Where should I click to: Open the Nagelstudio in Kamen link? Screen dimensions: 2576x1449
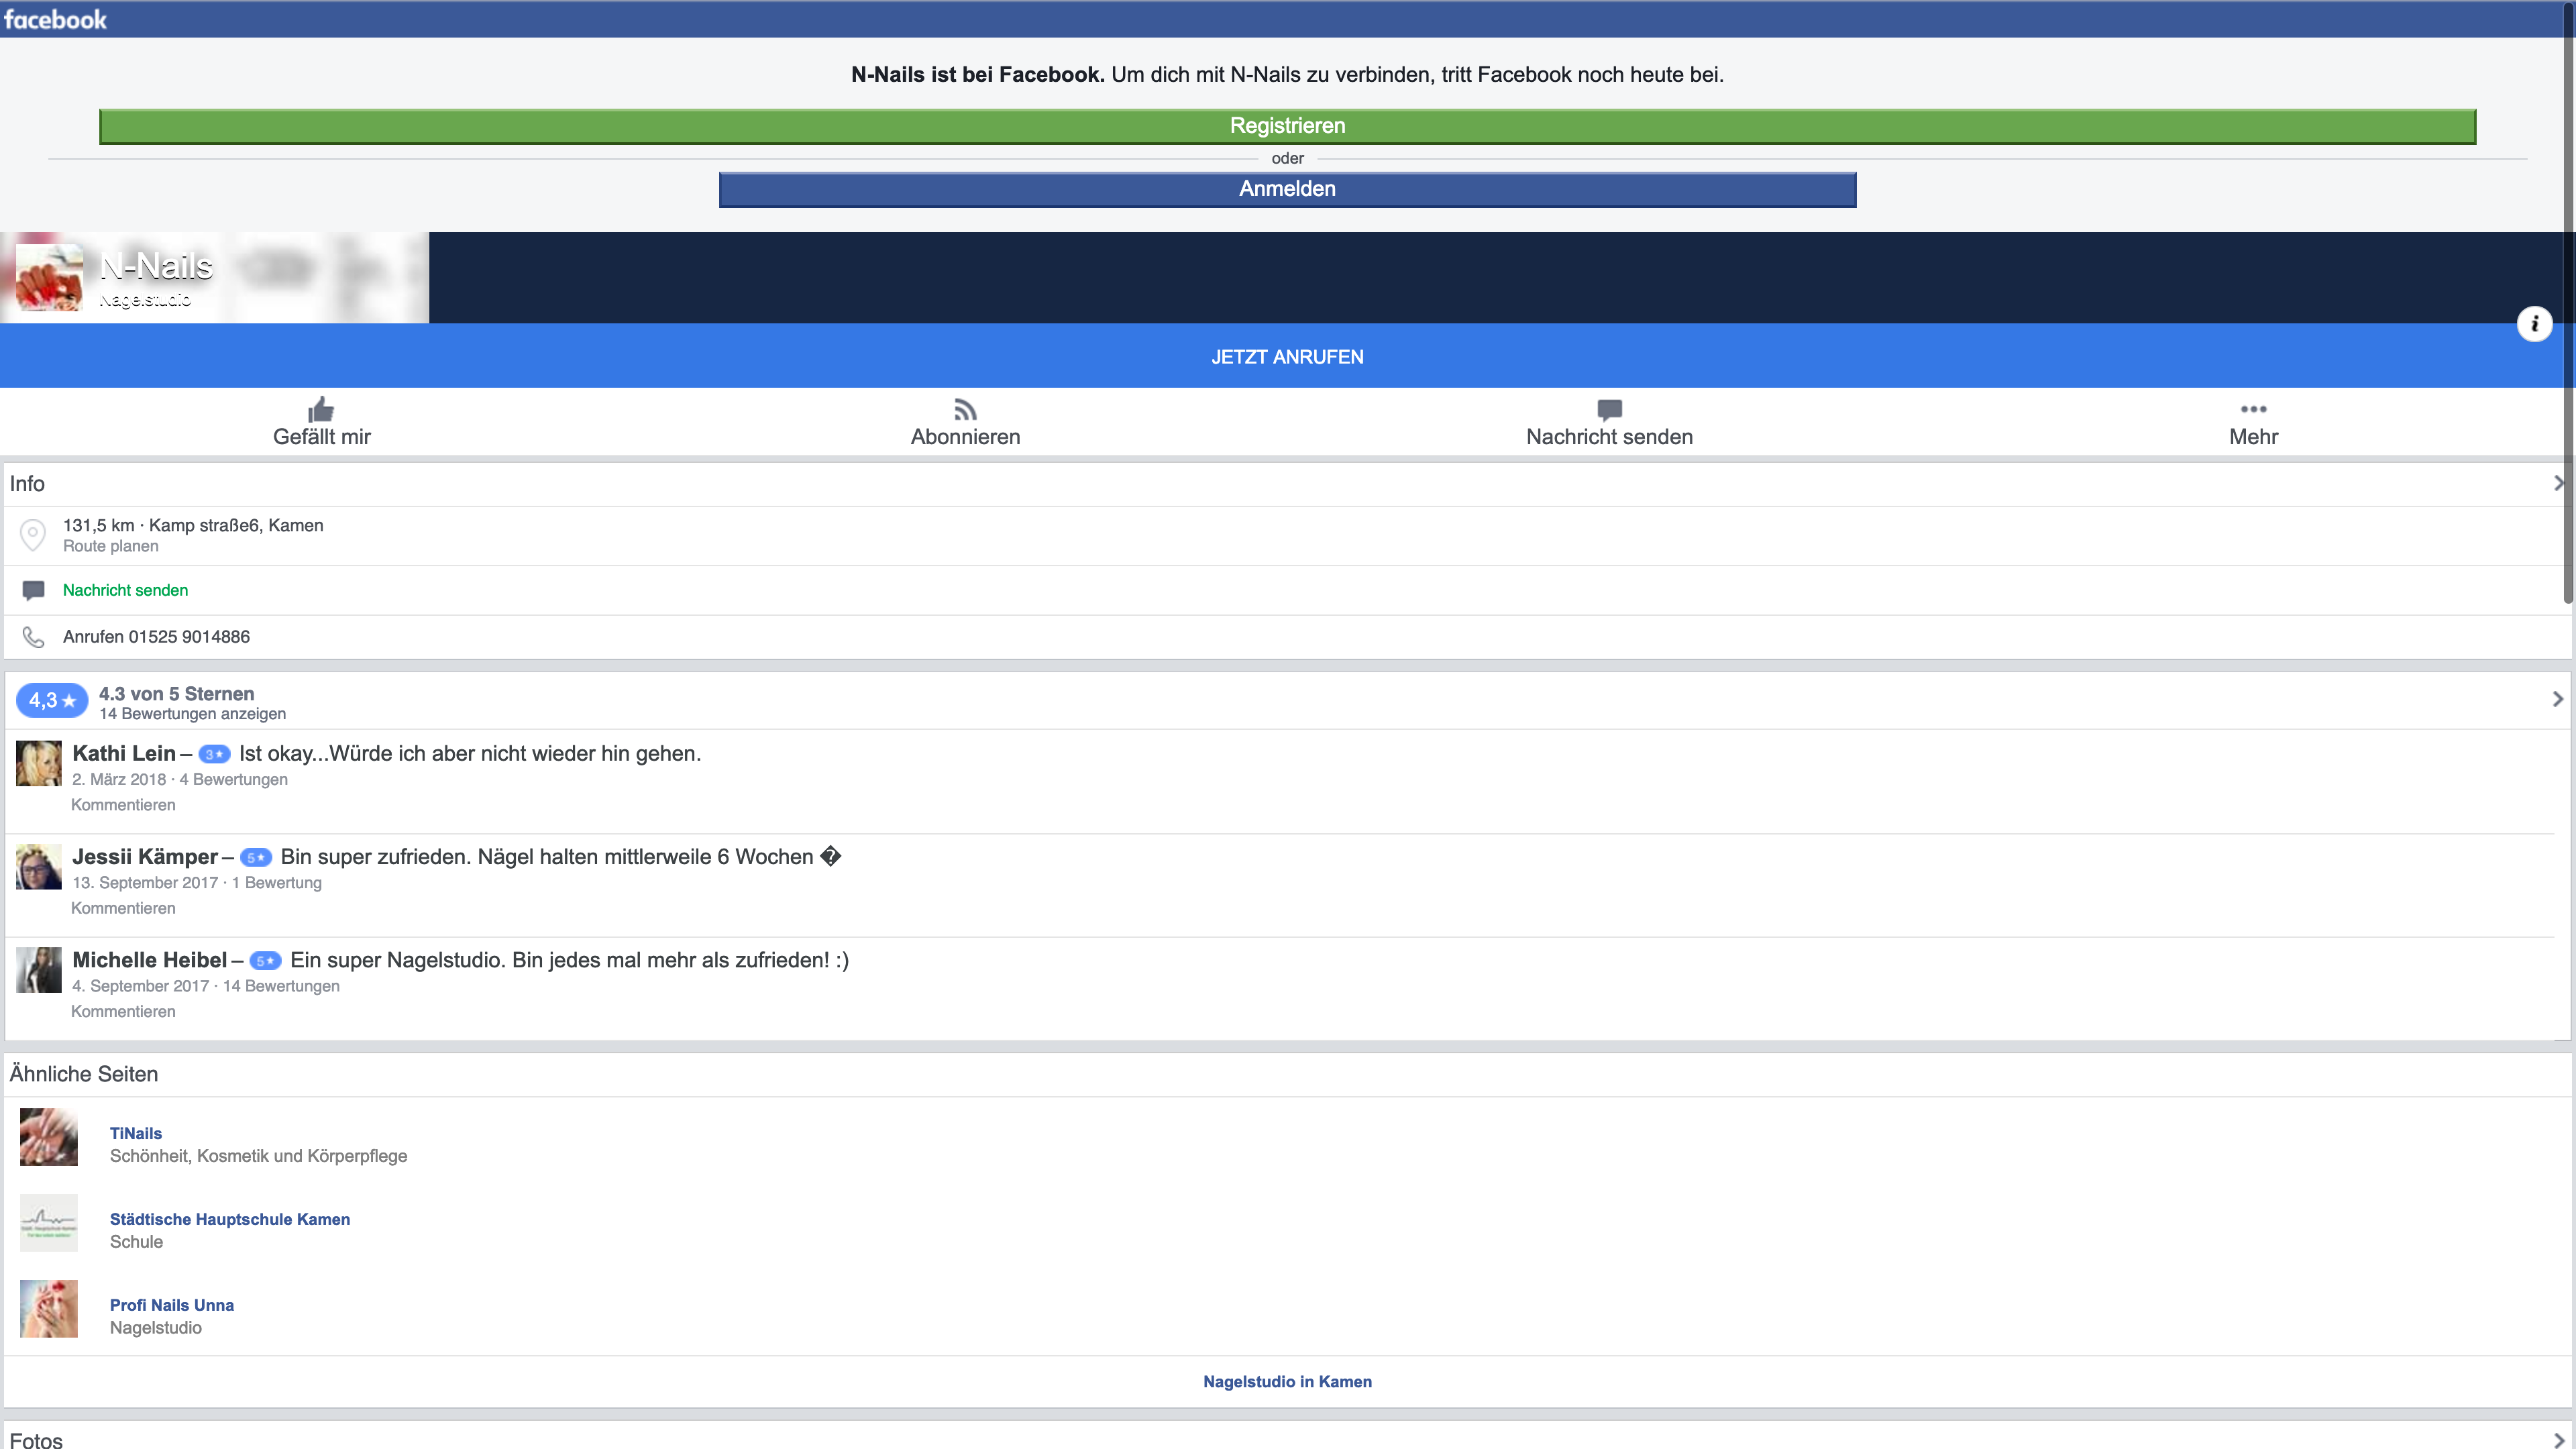click(x=1287, y=1381)
